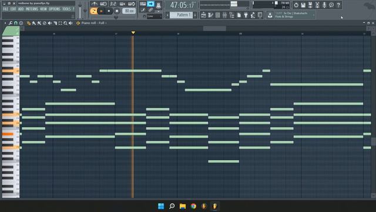
Task: Open the PATTERNS menu
Action: (x=32, y=9)
